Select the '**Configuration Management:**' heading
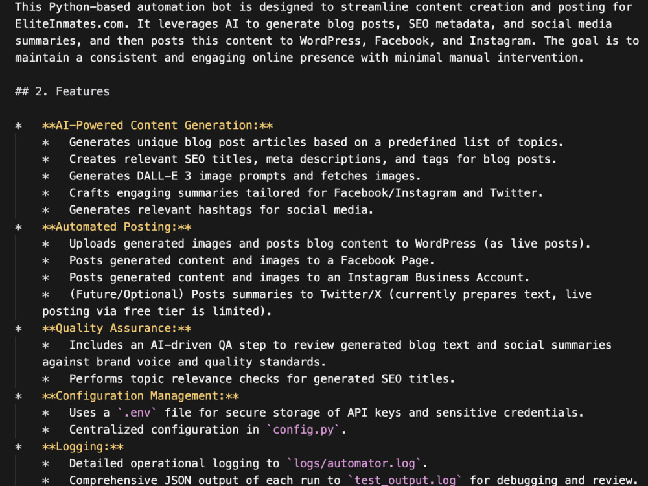 click(141, 397)
